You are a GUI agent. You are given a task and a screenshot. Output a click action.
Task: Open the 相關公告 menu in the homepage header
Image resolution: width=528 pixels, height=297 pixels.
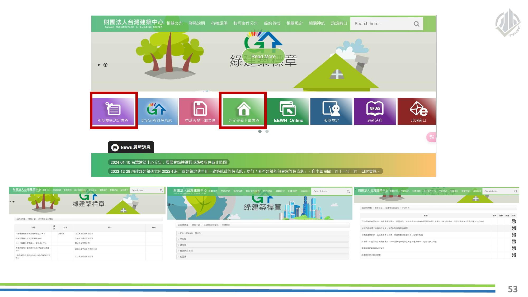tap(175, 23)
